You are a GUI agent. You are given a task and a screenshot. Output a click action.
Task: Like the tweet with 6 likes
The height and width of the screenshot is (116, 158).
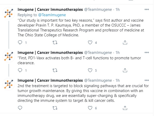pos(90,108)
